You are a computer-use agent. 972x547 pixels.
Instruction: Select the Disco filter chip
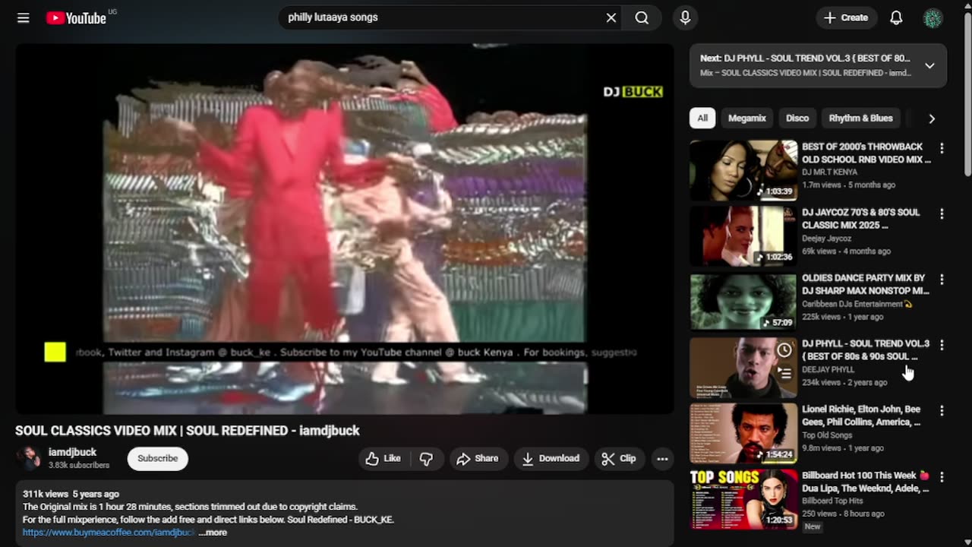(797, 118)
